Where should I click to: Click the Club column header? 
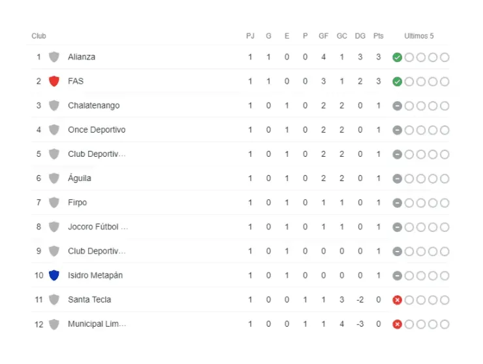(39, 36)
